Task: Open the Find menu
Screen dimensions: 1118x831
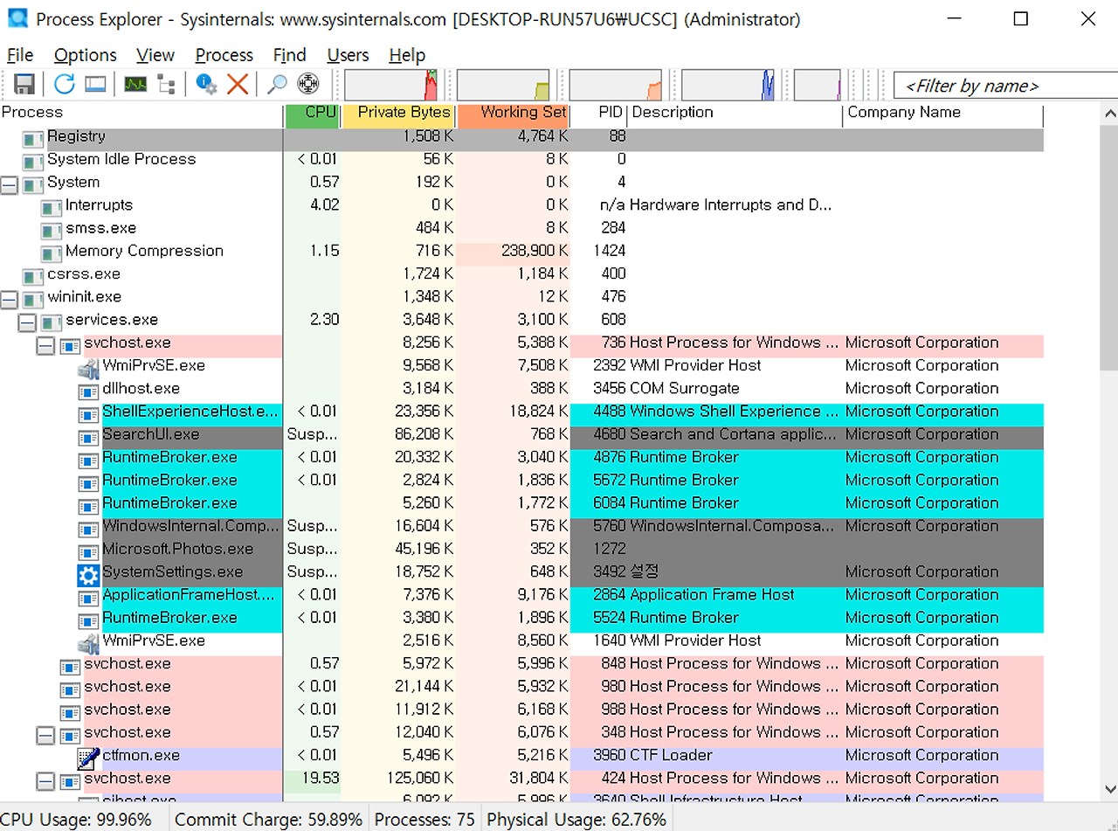Action: pyautogui.click(x=290, y=55)
